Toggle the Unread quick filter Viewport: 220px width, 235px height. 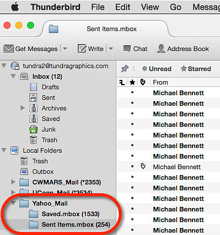click(x=157, y=69)
